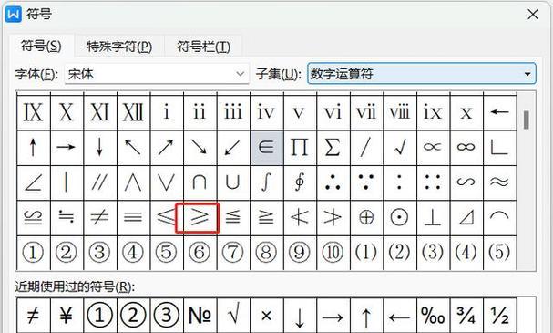Pick the infinity ∞ symbol

point(466,147)
